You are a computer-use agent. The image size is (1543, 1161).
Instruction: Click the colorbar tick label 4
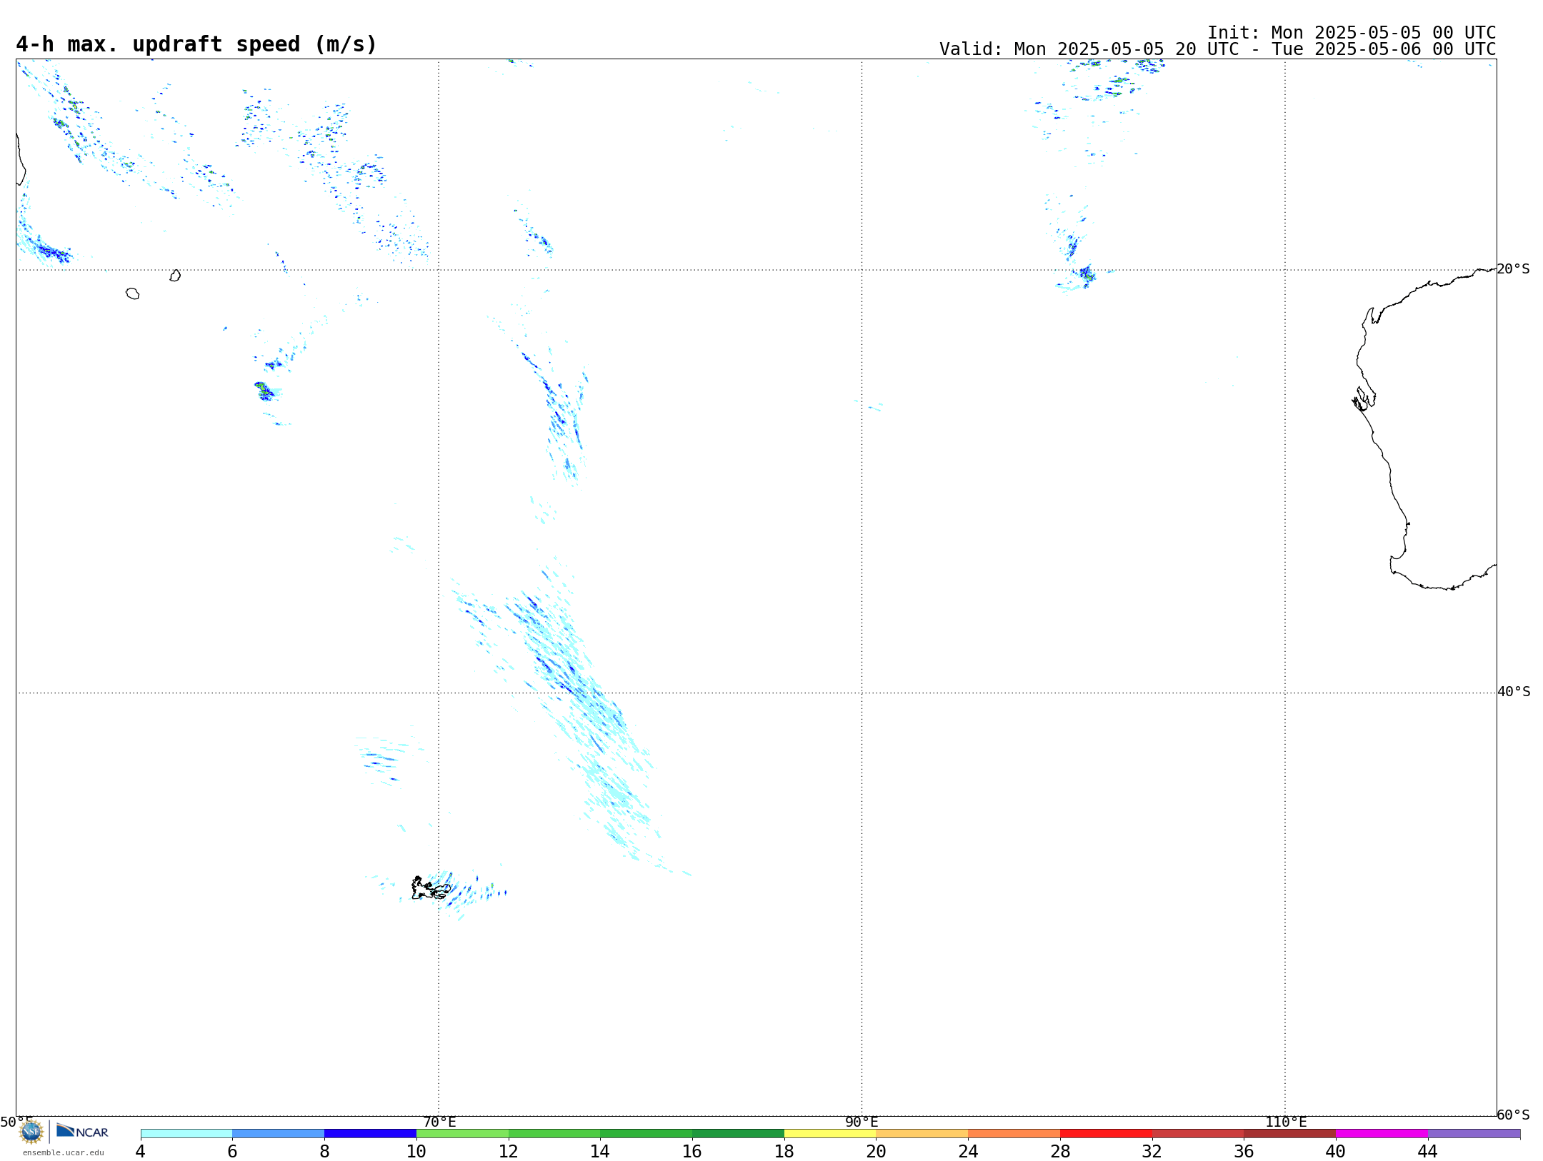(x=141, y=1152)
